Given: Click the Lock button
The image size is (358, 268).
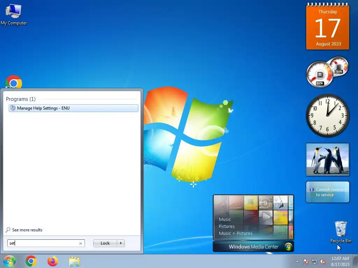Looking at the screenshot, I should pos(105,243).
